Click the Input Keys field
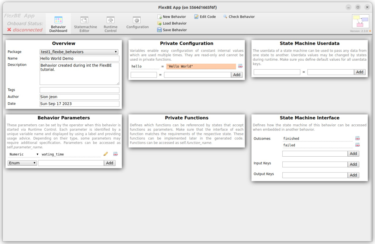The height and width of the screenshot is (244, 375). coord(315,165)
